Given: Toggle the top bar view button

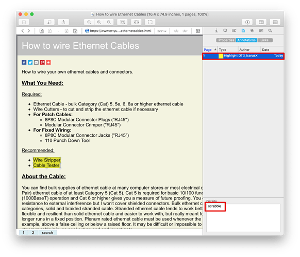Looking at the screenshot, I should pyautogui.click(x=275, y=22).
